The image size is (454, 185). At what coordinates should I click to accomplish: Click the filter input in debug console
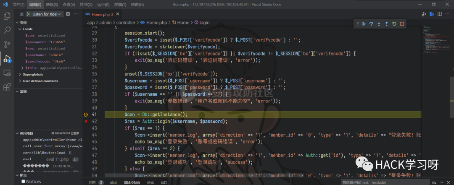pyautogui.click(x=378, y=183)
